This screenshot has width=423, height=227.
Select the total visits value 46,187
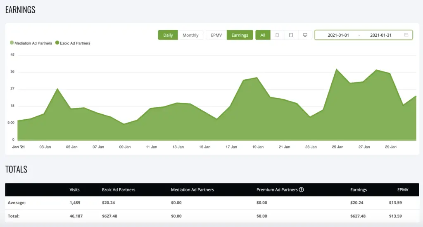(x=76, y=216)
